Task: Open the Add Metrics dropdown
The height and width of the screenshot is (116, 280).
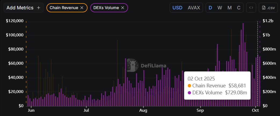Action: [x=20, y=8]
